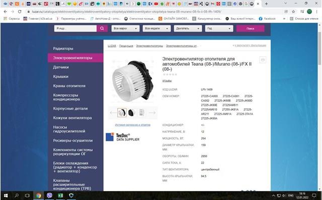Click the taskbar clock showing 12.01.2022

[302, 195]
